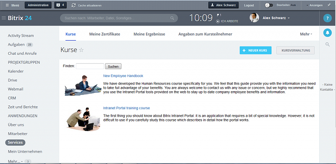Switch to the Meine Zertifikate tab
The image size is (336, 164).
(105, 34)
